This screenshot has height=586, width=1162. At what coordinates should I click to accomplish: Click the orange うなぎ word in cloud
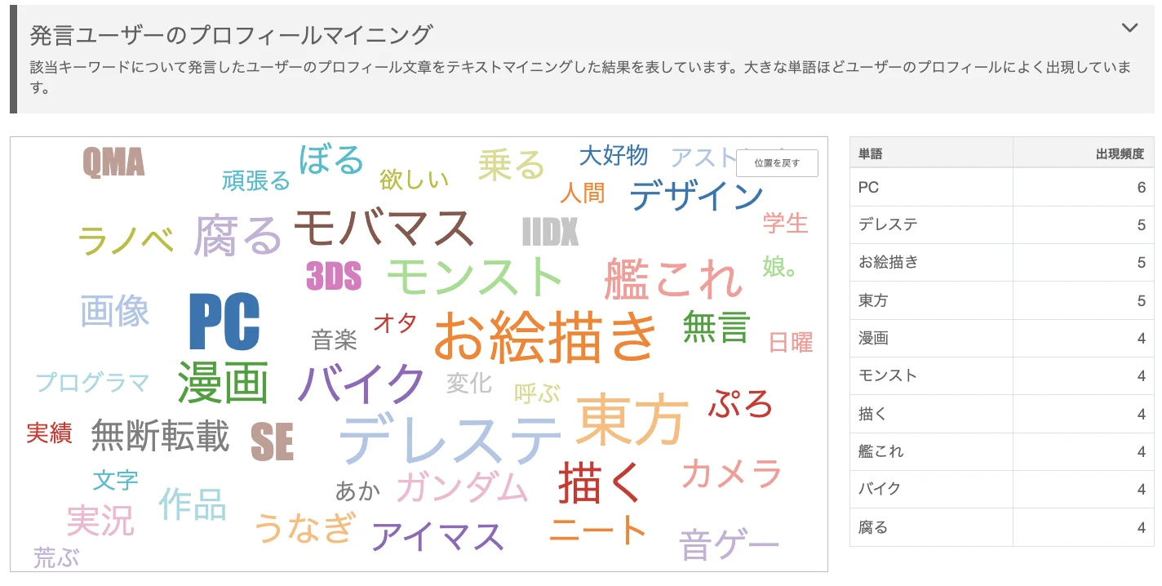point(304,527)
